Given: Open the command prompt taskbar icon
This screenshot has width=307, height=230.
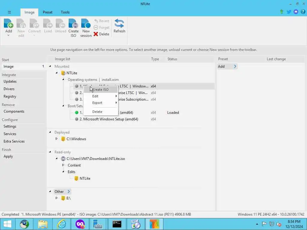Looking at the screenshot, I should click(x=117, y=224).
